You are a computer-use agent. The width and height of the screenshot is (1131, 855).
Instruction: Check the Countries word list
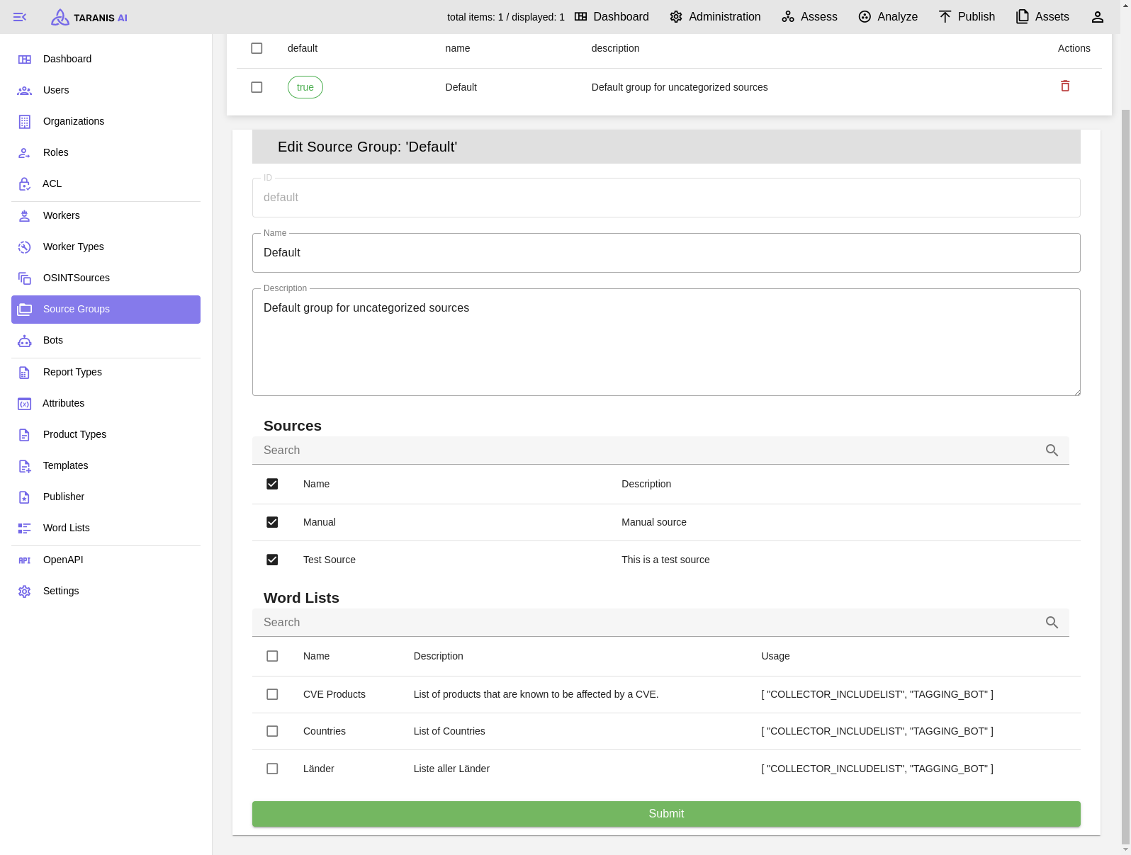click(272, 731)
